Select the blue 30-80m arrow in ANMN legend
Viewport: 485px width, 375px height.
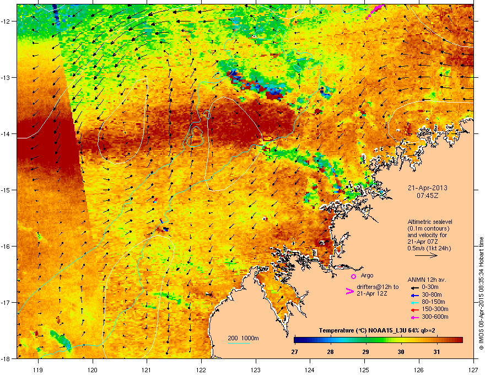point(415,295)
